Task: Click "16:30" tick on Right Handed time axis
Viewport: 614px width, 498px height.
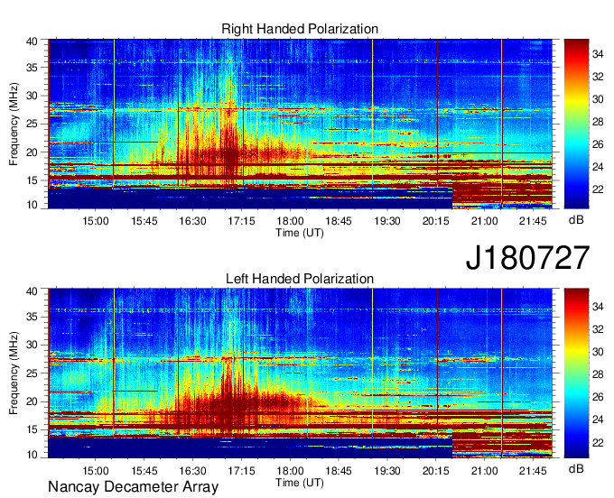Action: tap(192, 221)
